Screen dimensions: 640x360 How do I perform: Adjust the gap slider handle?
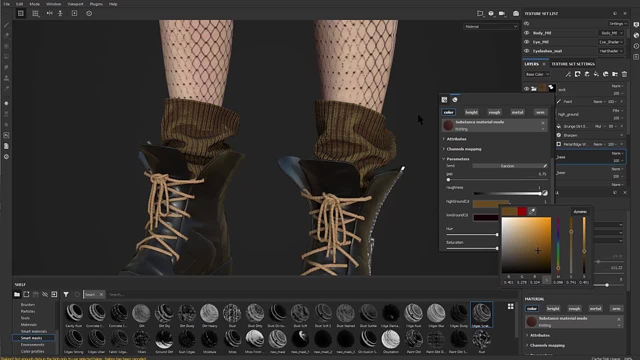tap(448, 179)
